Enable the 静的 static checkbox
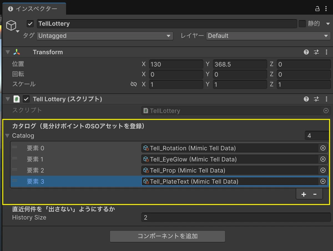Screen dimensions: 333x251 [x=302, y=24]
